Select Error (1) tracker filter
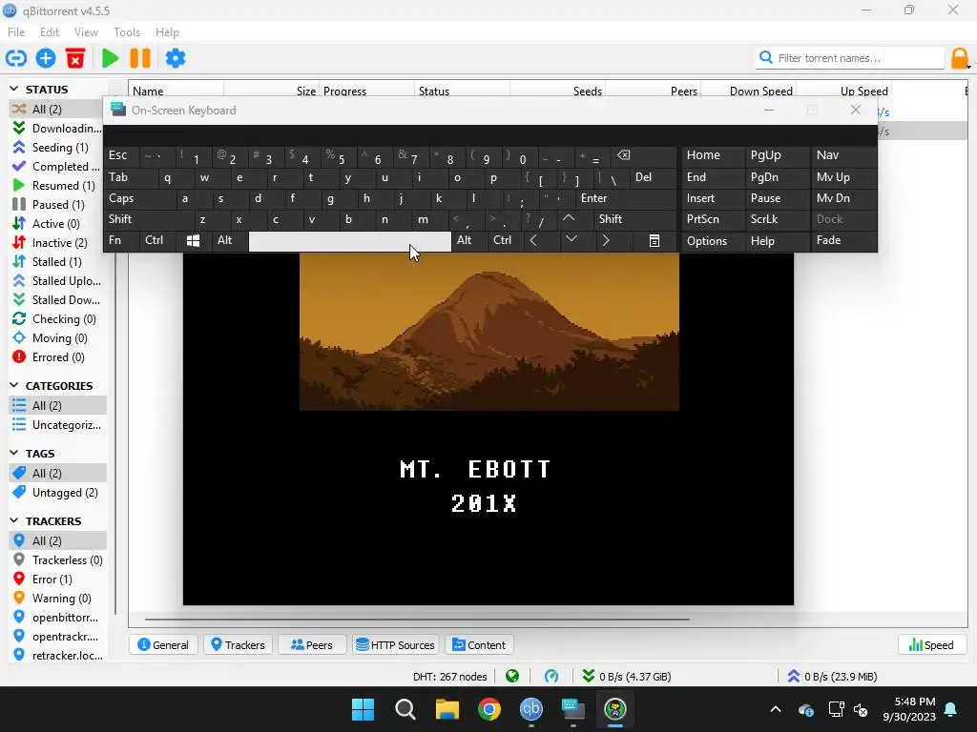Screen dimensions: 977x732 coord(56,579)
